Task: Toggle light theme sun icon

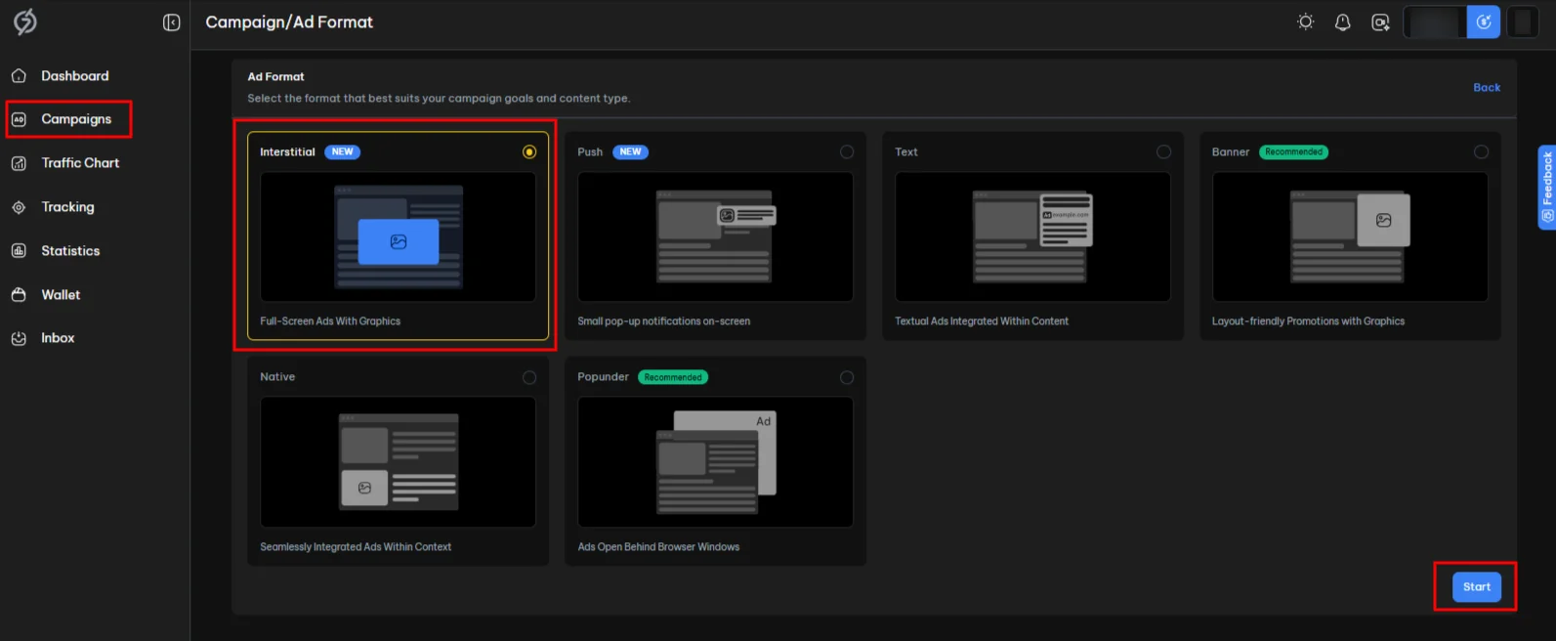Action: click(x=1305, y=21)
